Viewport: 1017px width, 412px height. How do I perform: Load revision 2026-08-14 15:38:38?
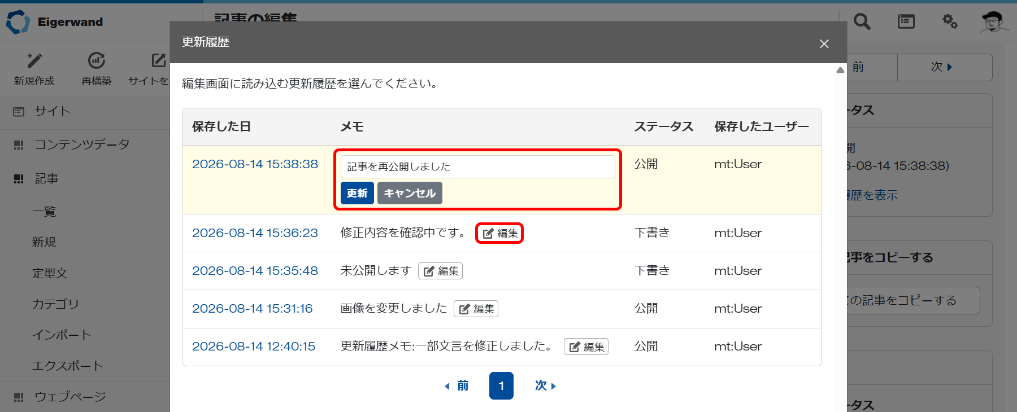coord(255,164)
